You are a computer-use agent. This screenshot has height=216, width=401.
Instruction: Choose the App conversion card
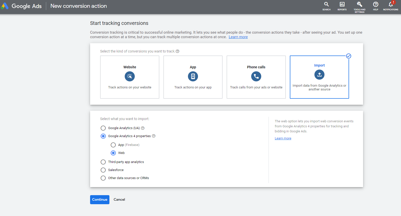(193, 77)
